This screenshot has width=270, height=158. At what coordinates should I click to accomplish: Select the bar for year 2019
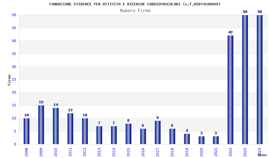(187, 139)
